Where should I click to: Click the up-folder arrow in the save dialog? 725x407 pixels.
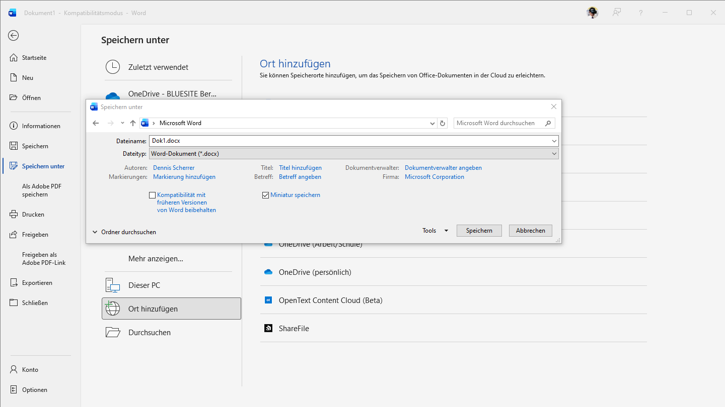pos(133,123)
